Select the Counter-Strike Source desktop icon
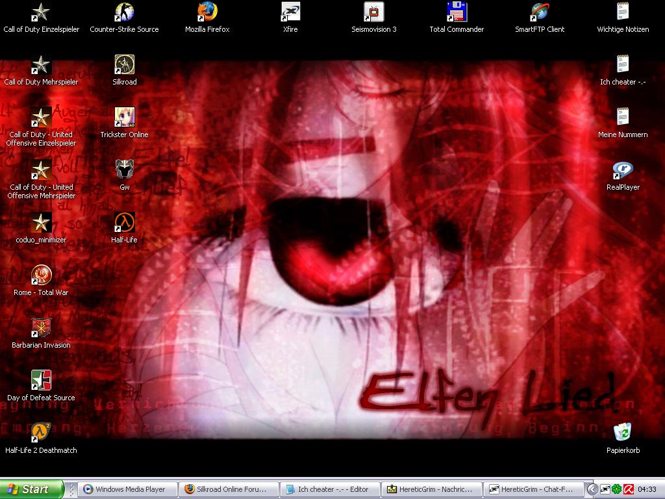 coord(124,12)
